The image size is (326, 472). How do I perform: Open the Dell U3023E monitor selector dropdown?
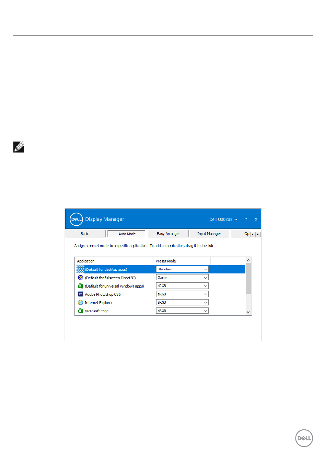point(223,220)
